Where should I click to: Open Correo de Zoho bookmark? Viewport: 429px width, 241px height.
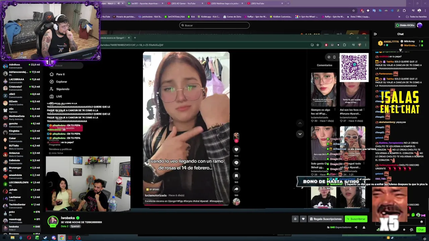point(232,16)
